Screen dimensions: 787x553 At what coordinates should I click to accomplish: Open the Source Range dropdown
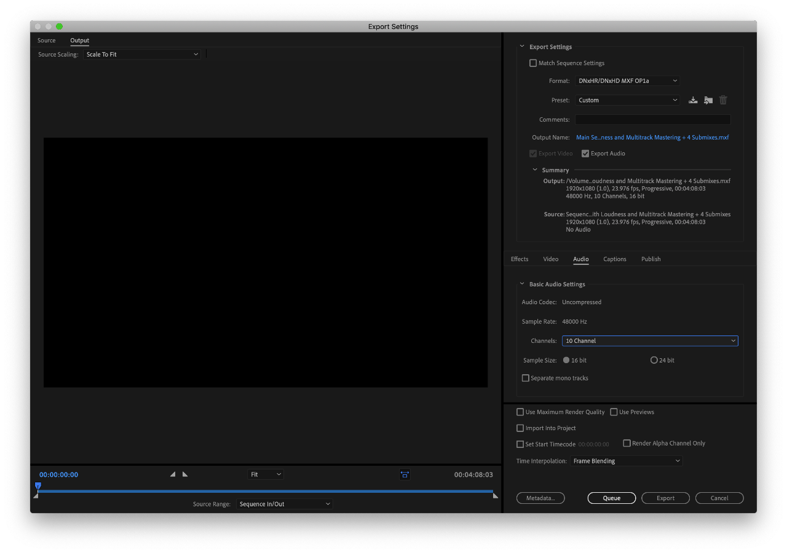(285, 504)
